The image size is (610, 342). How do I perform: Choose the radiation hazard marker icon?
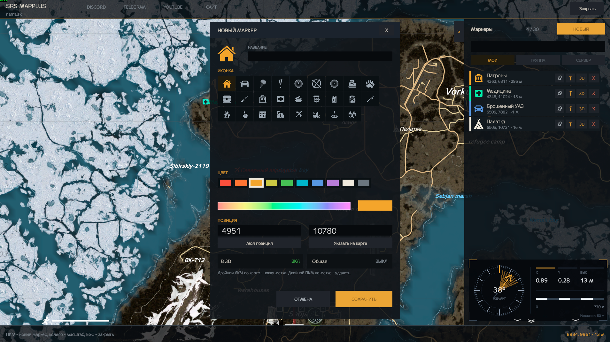pos(352,114)
